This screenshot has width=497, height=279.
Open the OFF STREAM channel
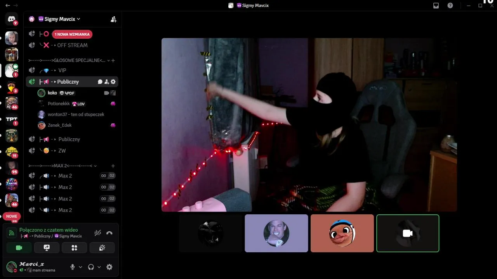tap(72, 45)
